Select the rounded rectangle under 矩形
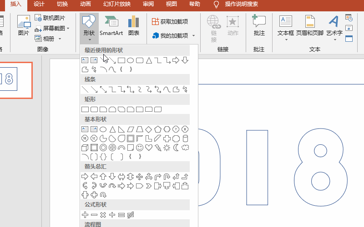The width and height of the screenshot is (364, 227). pyautogui.click(x=94, y=109)
